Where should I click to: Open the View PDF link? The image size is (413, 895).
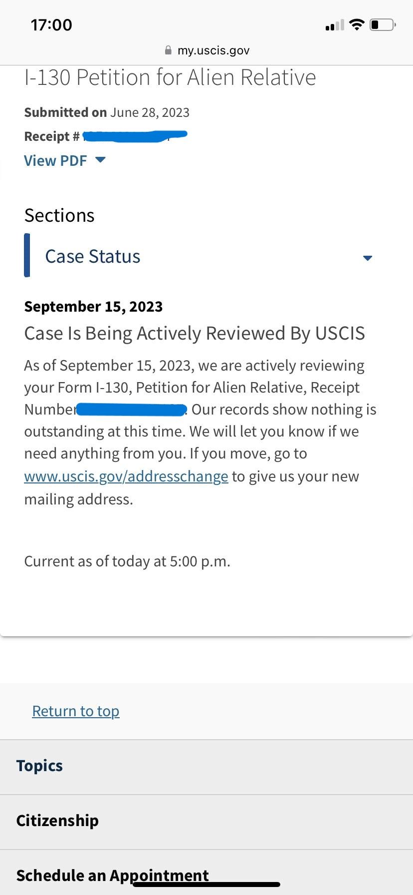point(55,161)
